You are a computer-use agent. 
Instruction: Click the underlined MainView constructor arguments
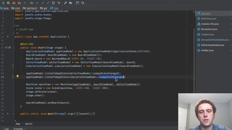[x=106, y=84]
